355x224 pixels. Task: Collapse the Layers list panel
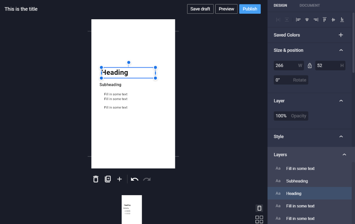(x=344, y=155)
